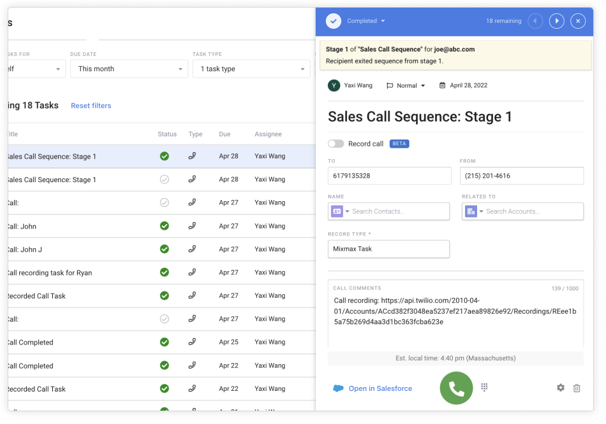Open the Apr 22 Recorded Call Task row

click(x=161, y=388)
